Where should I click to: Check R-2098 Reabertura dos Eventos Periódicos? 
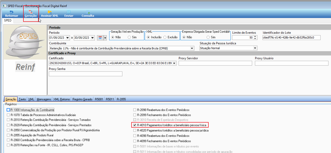135,110
